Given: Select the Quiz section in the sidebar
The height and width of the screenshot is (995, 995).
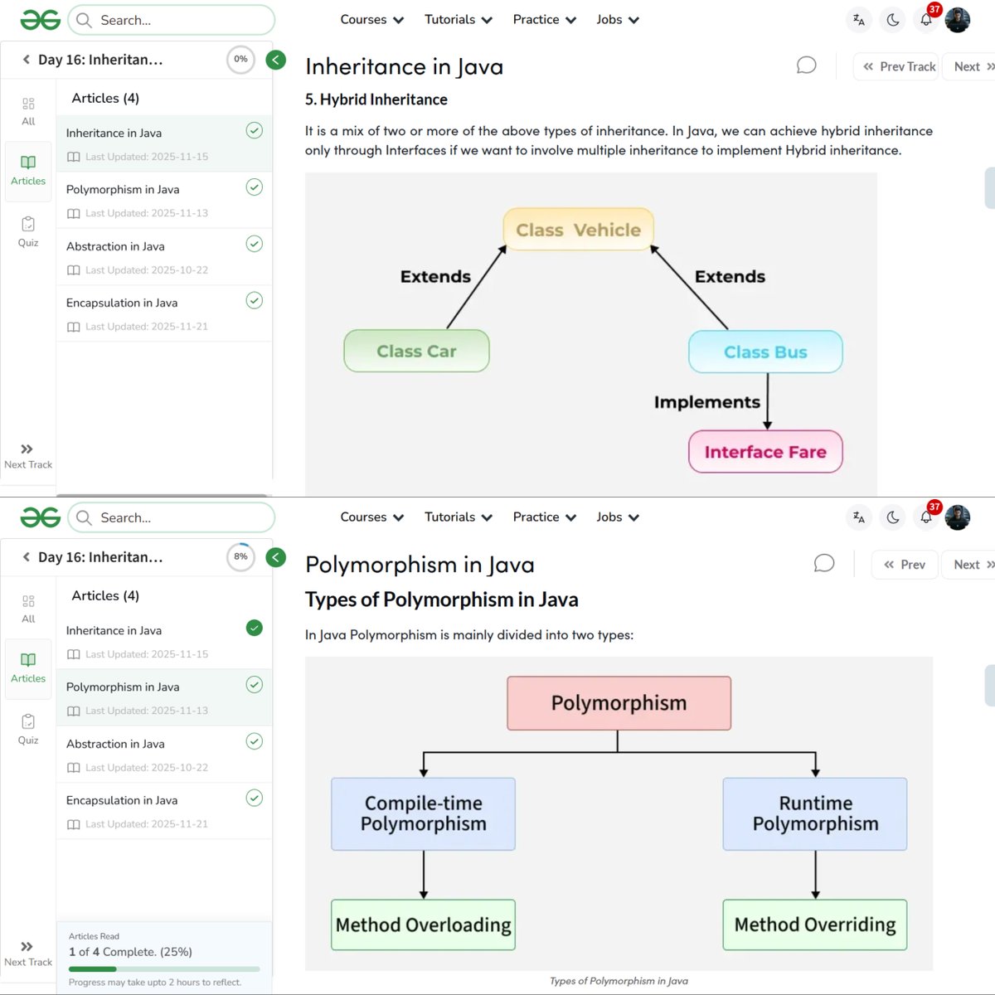Looking at the screenshot, I should (x=27, y=230).
